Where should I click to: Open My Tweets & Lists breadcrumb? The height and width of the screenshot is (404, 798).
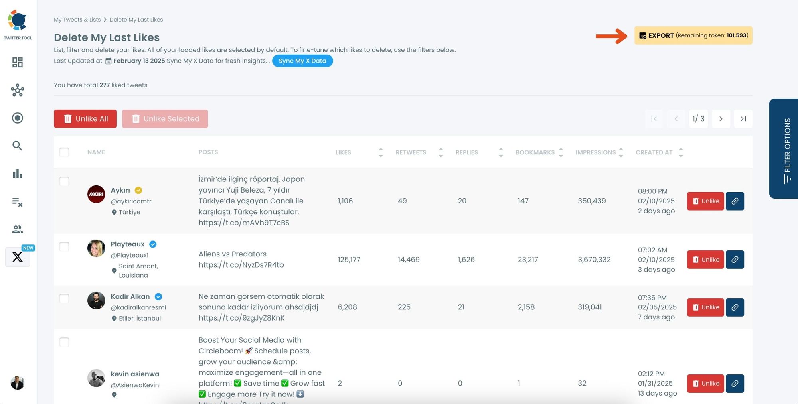pos(77,20)
